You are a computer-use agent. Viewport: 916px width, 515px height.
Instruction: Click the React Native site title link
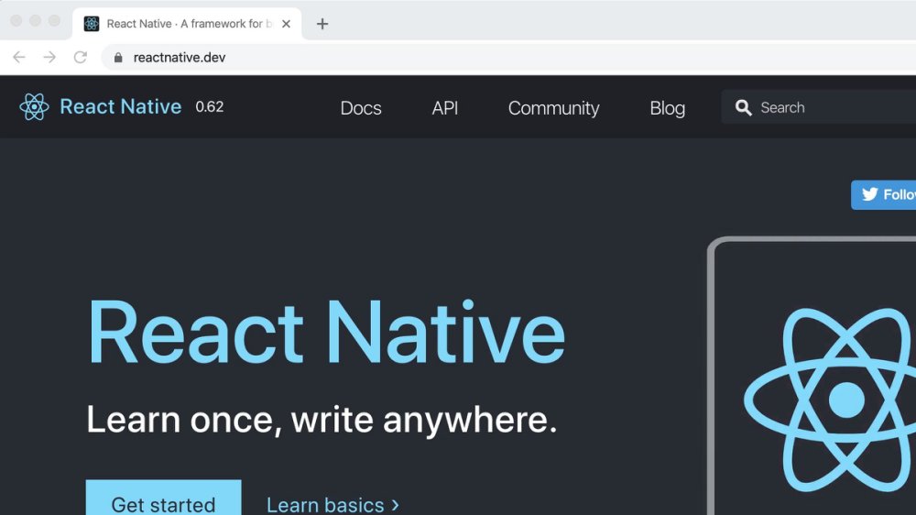coord(120,107)
